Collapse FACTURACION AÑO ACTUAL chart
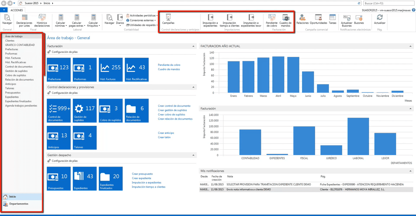416x216 pixels. (x=410, y=46)
